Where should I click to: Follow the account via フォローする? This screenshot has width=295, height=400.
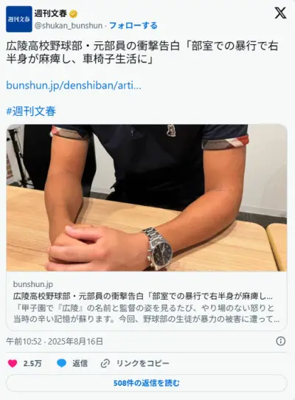[x=133, y=26]
